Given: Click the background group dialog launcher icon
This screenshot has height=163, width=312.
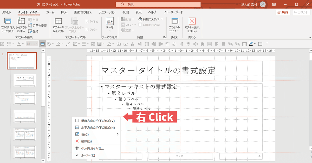Looking at the screenshot, I should [x=164, y=37].
